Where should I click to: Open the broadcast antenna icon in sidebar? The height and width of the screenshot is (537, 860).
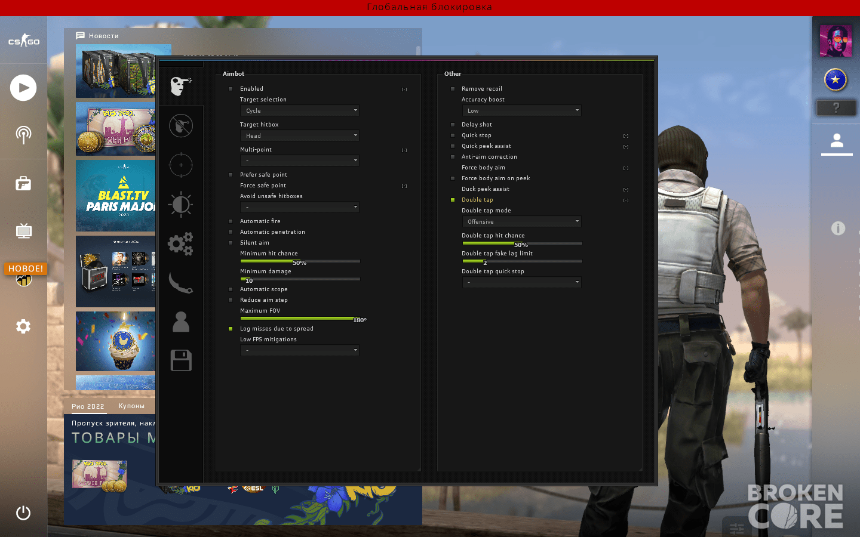23,135
